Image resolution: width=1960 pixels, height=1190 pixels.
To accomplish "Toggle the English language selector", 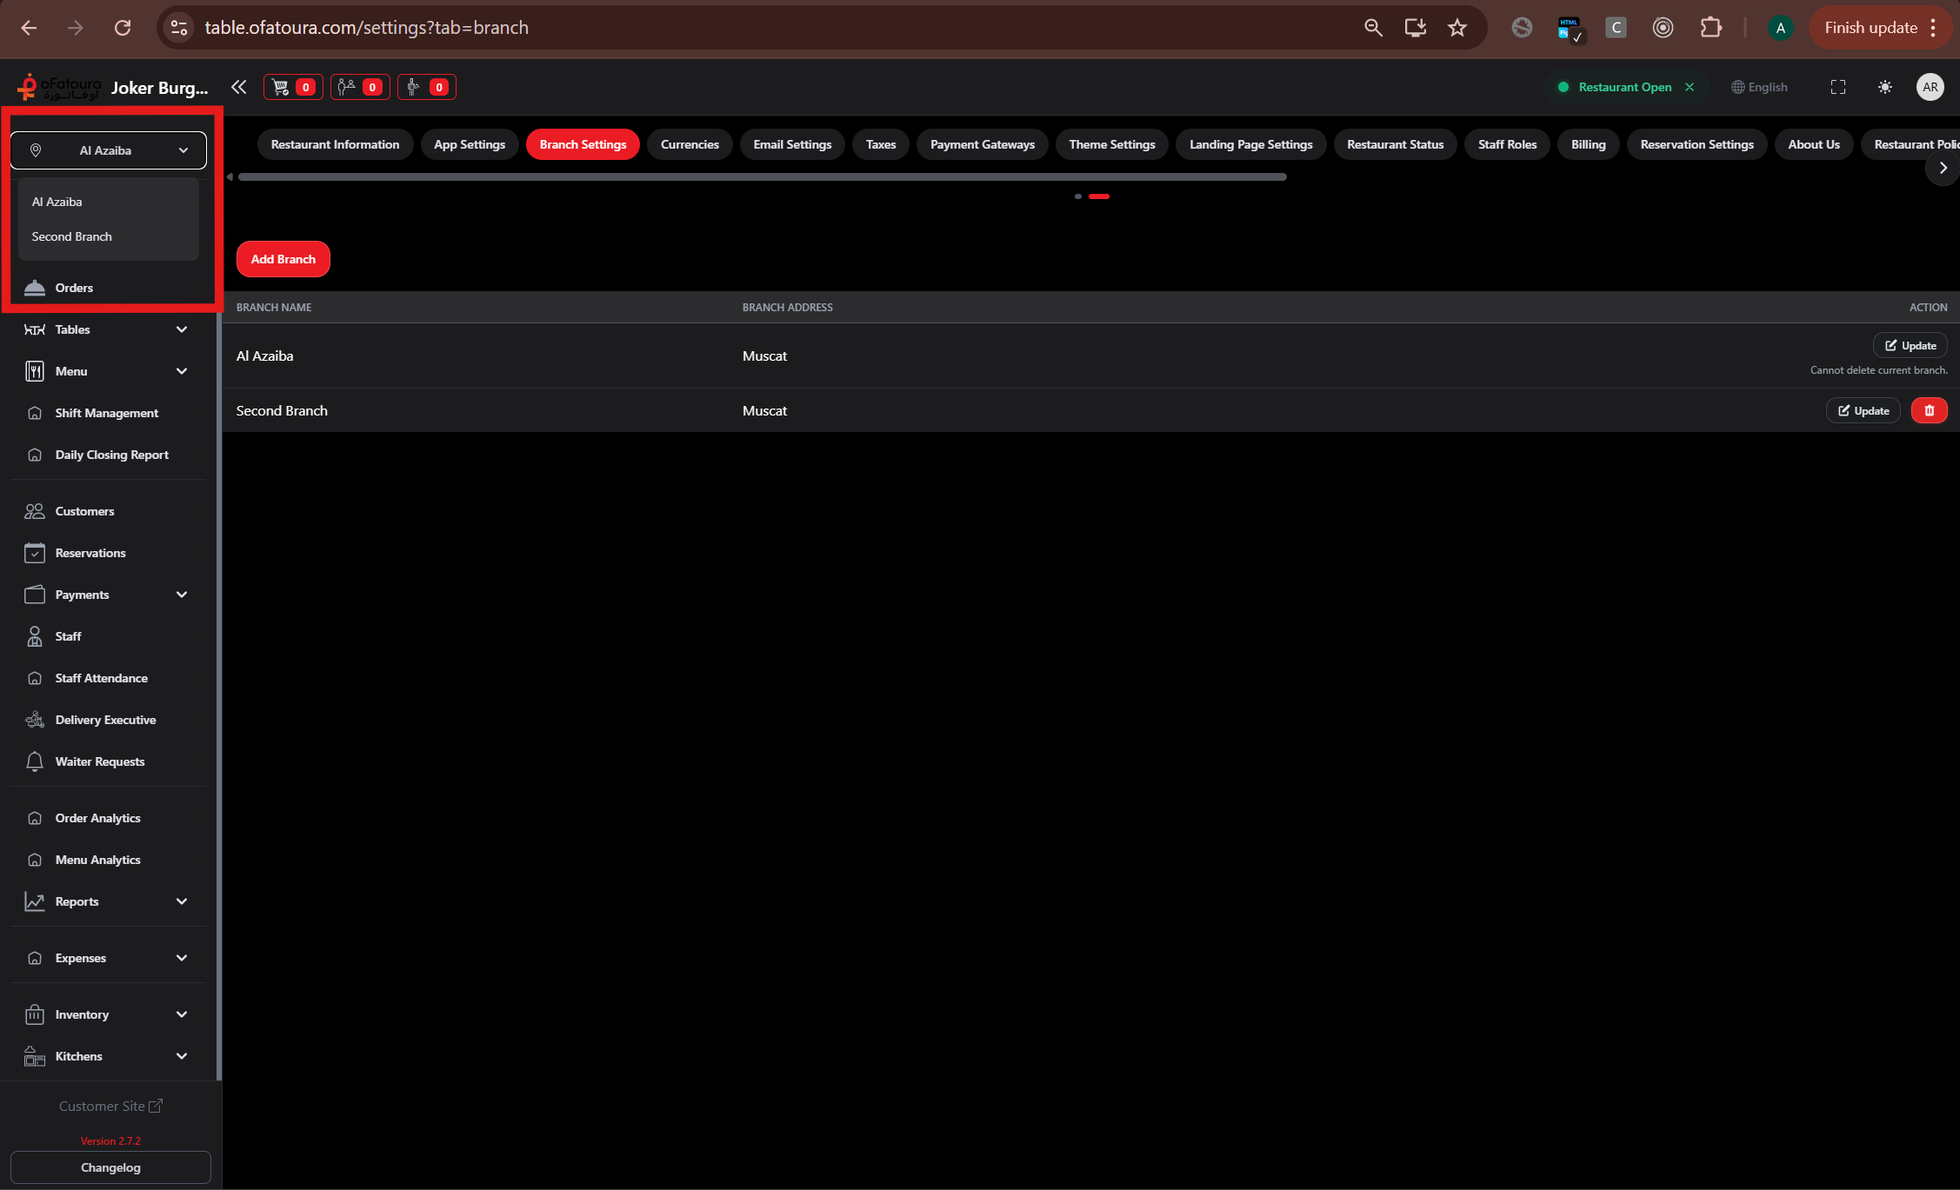I will 1758,87.
